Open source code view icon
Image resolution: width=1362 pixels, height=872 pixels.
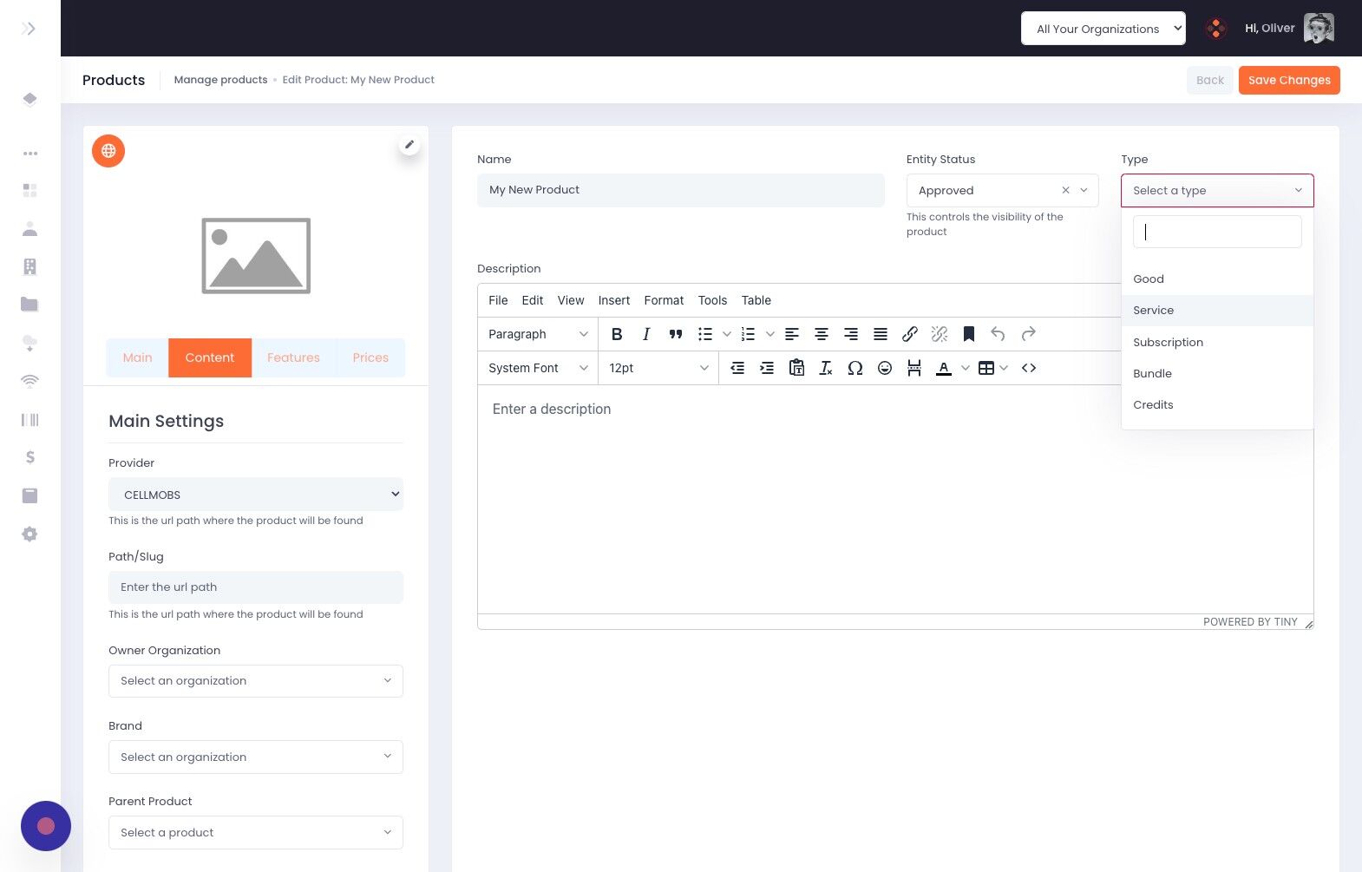[1029, 368]
